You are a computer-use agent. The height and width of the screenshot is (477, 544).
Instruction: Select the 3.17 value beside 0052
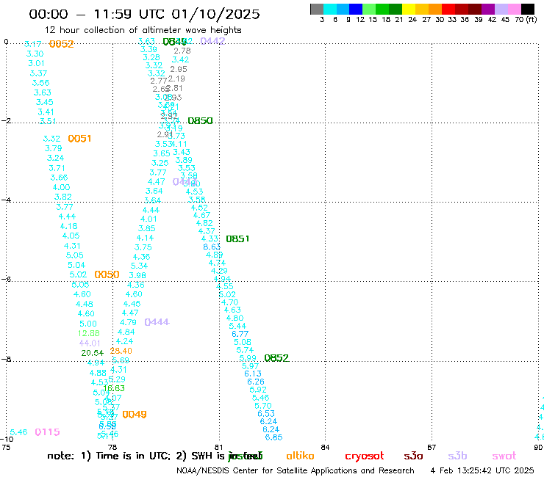33,44
